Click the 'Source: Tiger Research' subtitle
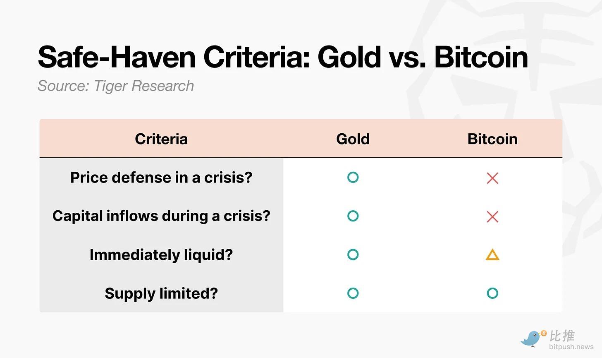The height and width of the screenshot is (358, 602). [116, 86]
